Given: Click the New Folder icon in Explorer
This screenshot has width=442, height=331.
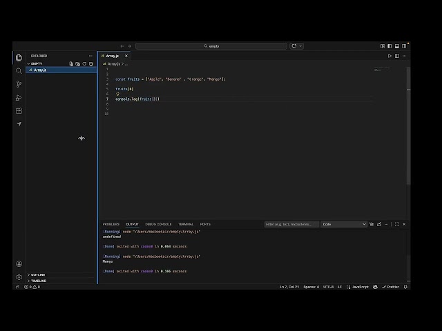Looking at the screenshot, I should (x=77, y=64).
